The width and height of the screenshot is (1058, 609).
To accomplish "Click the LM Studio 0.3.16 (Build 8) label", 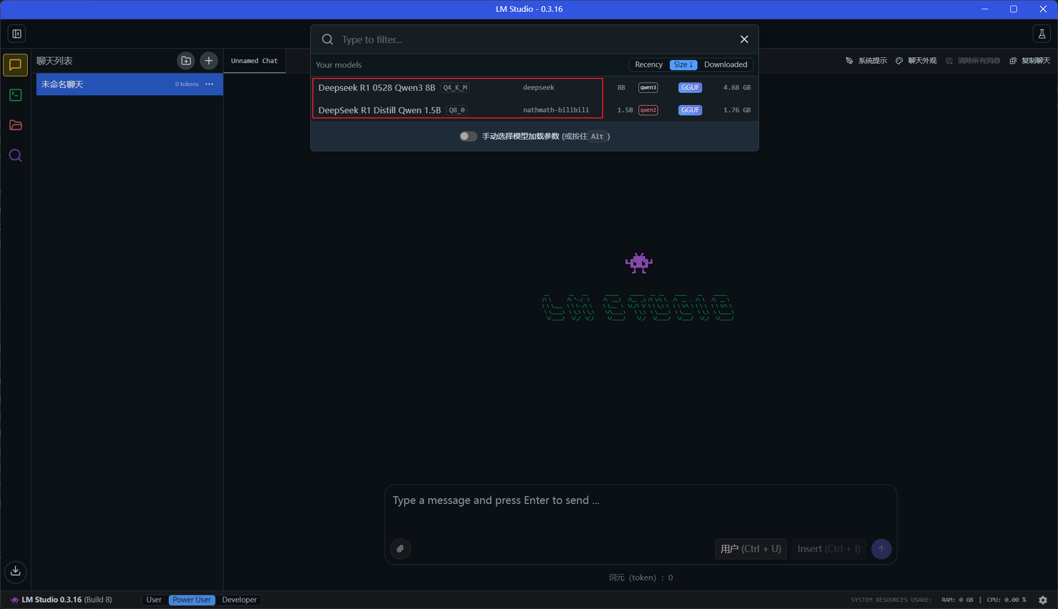I will point(67,600).
